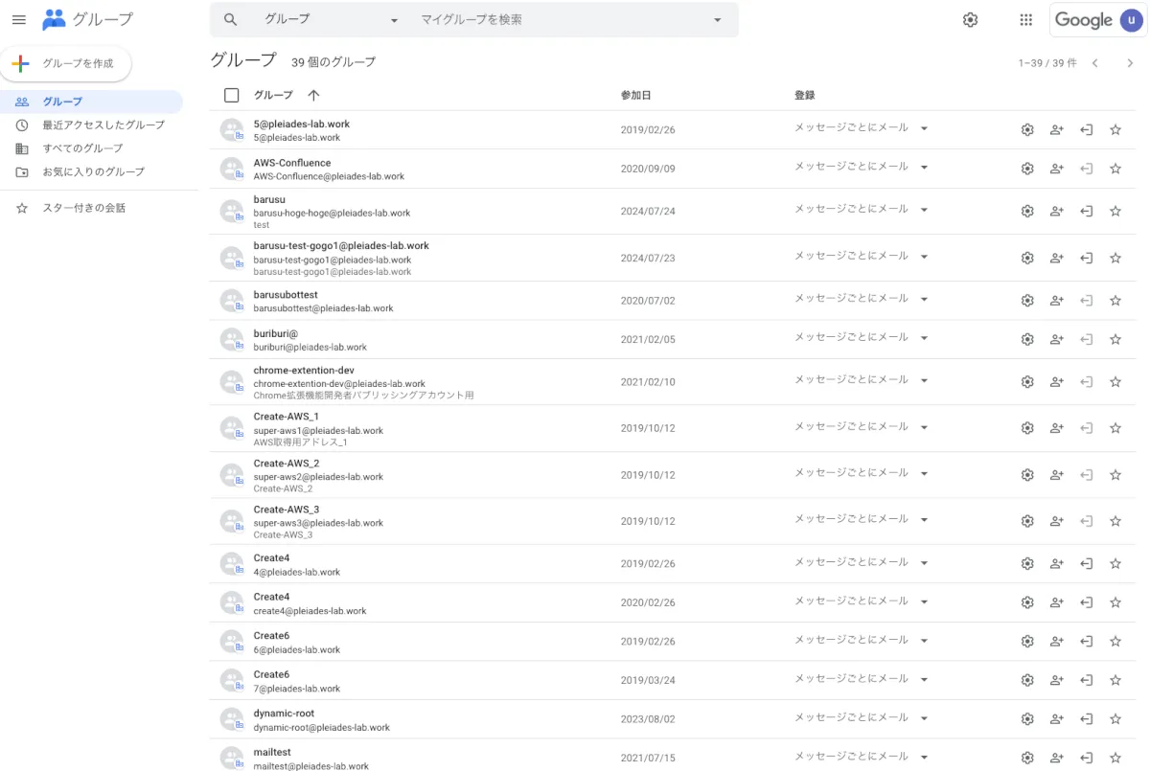1150x771 pixels.
Task: Open settings gear for barusu group
Action: [1027, 212]
